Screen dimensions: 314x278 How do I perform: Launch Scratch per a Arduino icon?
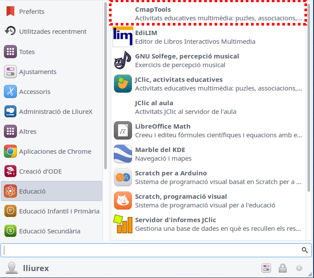pyautogui.click(x=123, y=177)
